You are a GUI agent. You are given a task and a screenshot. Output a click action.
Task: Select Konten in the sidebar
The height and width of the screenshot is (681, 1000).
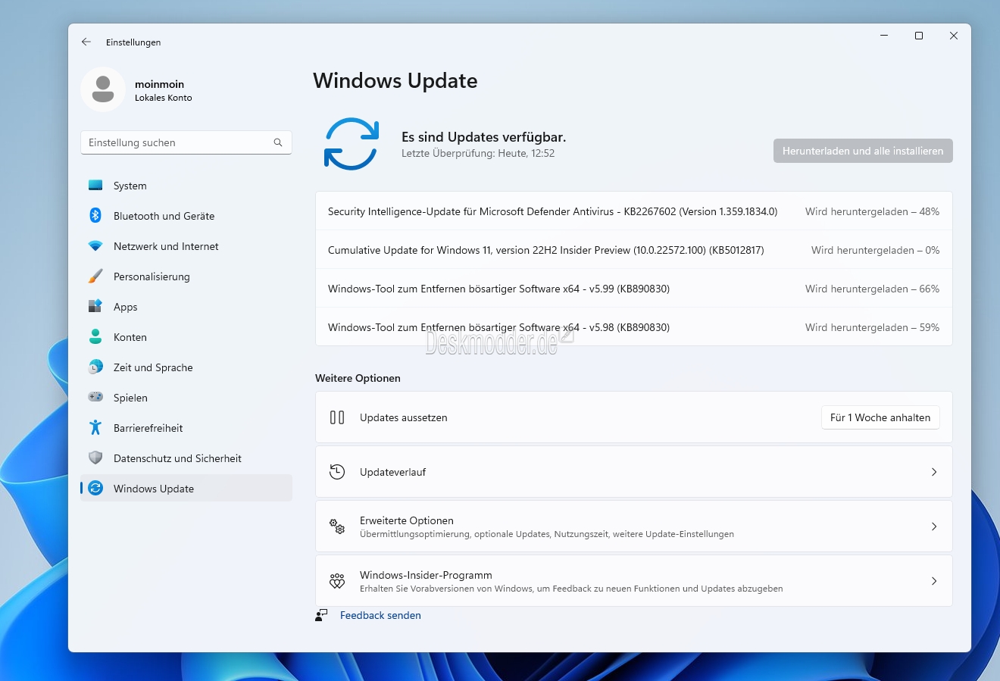coord(186,337)
